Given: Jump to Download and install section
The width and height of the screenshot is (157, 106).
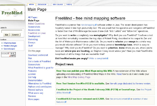Looking at the screenshot, I should click(38, 55).
